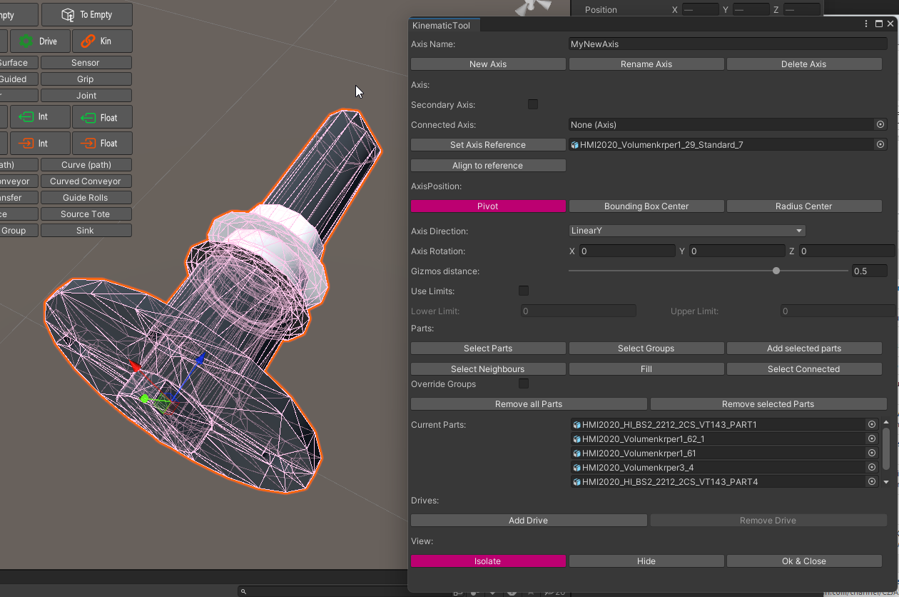Open object picker for Connected Axis field
899x597 pixels.
880,124
